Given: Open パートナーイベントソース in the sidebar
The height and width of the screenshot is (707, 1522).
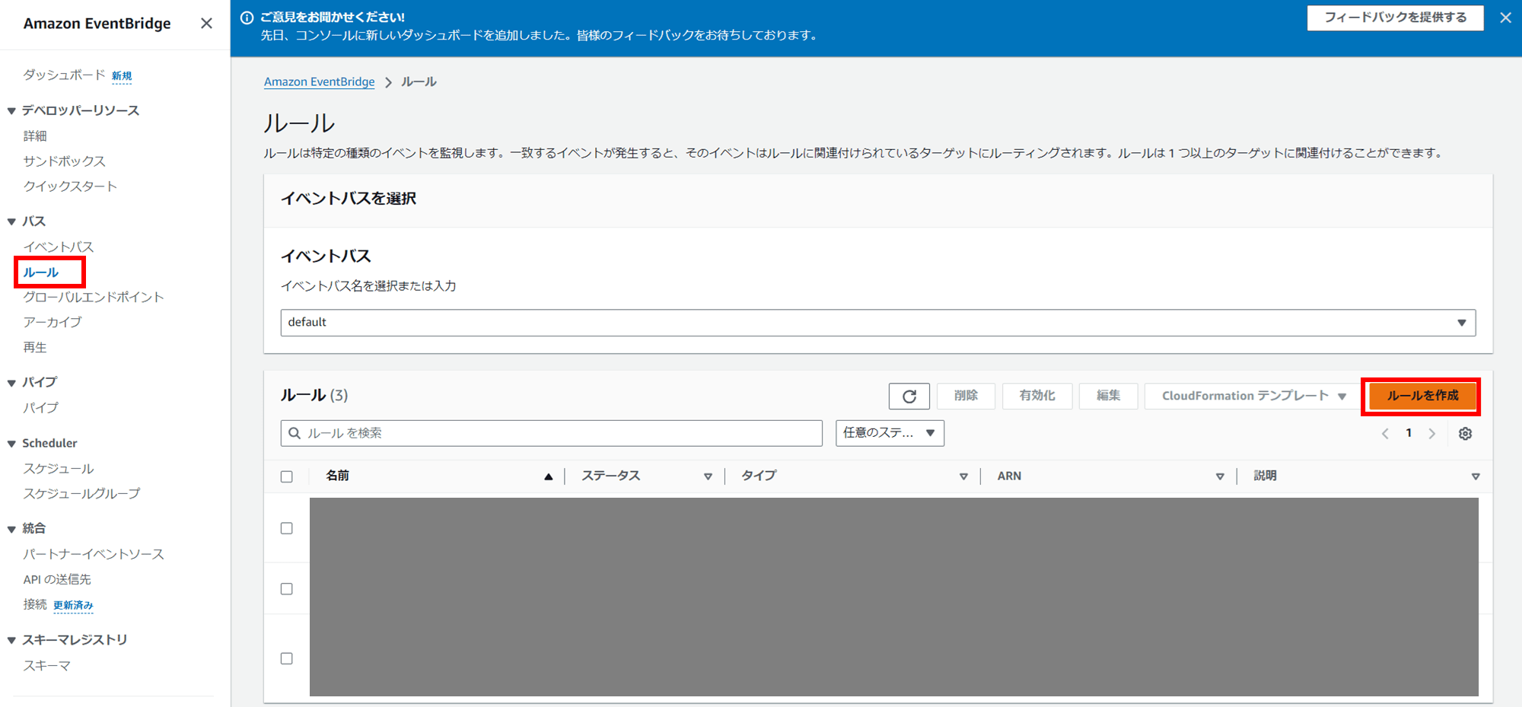Looking at the screenshot, I should (94, 554).
